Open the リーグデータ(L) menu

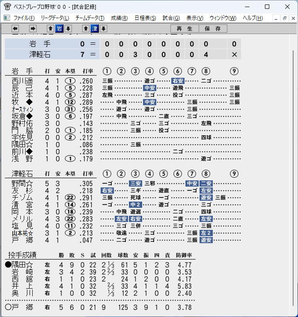coord(55,18)
